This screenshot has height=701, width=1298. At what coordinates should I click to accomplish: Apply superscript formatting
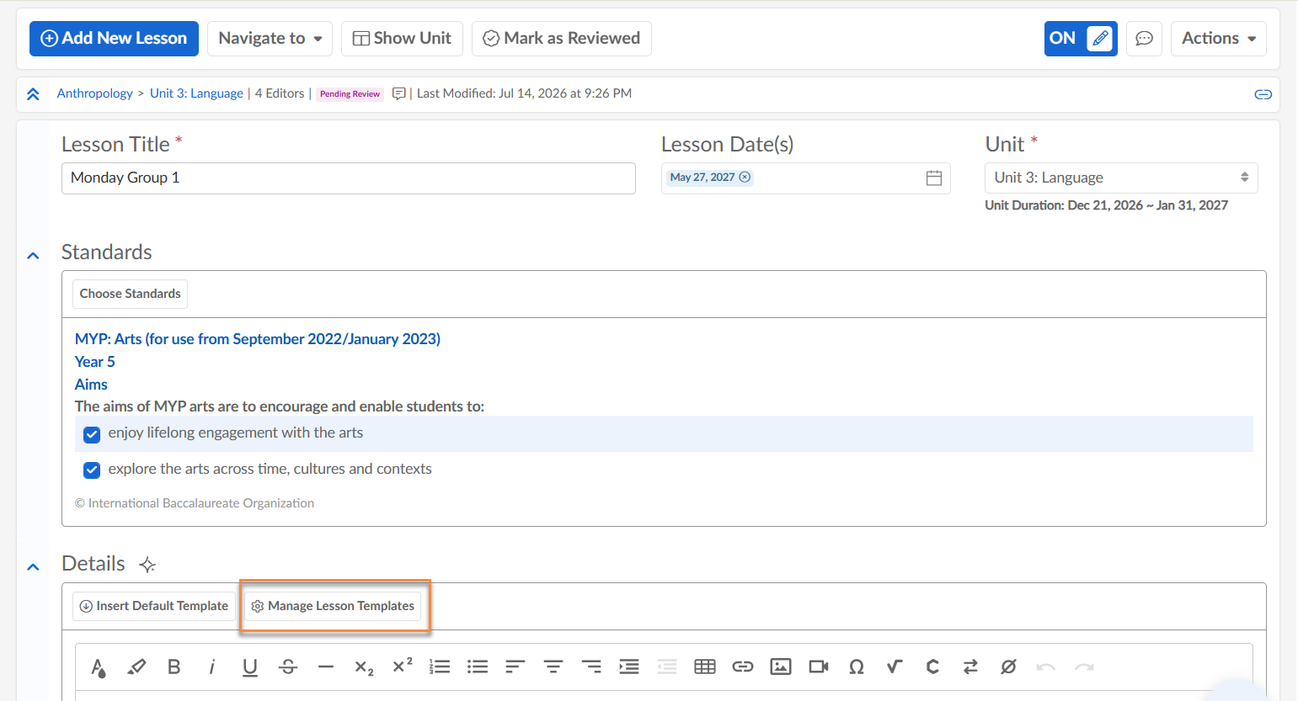[x=402, y=666]
